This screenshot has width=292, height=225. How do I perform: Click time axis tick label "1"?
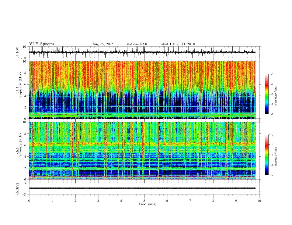point(52,201)
